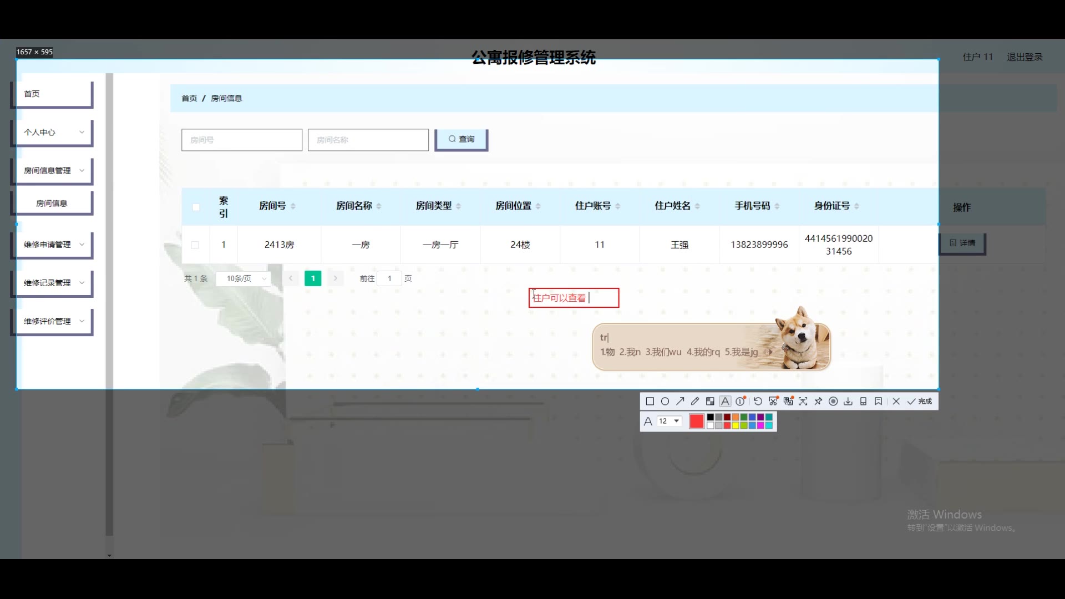
Task: Sort by 房间名称 column
Action: tap(379, 206)
